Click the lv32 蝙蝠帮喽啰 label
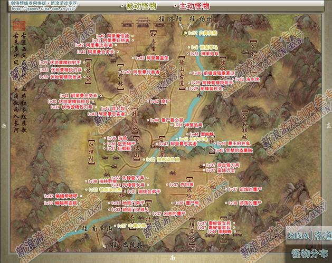332x263 pixels. click(x=61, y=196)
